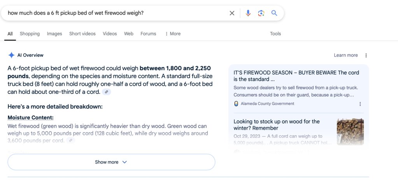Click the AI Overview sparkle icon
The width and height of the screenshot is (398, 184).
(11, 55)
